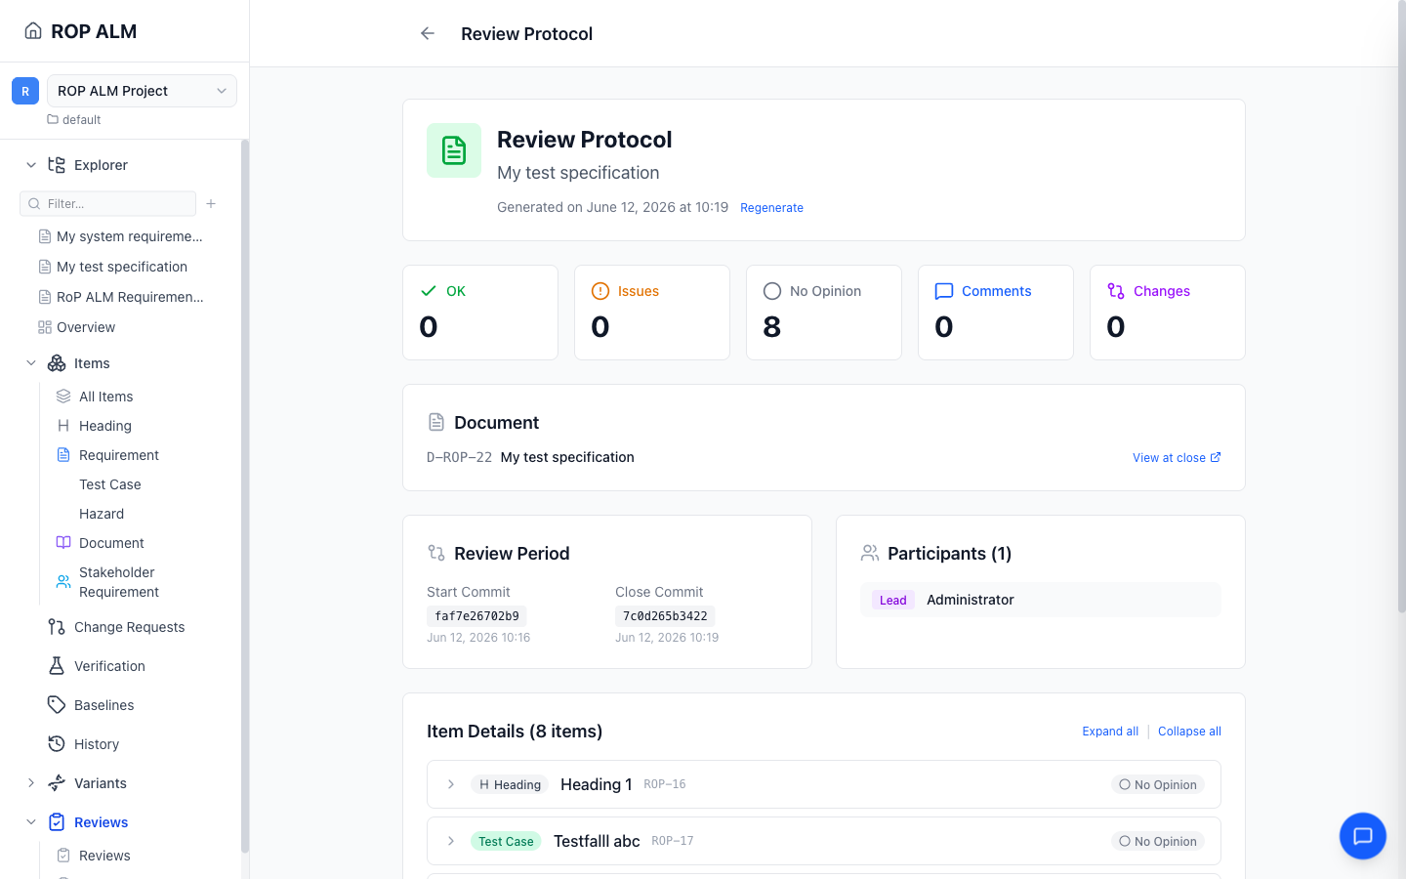
Task: Click the ROP ALM home icon
Action: 33,31
